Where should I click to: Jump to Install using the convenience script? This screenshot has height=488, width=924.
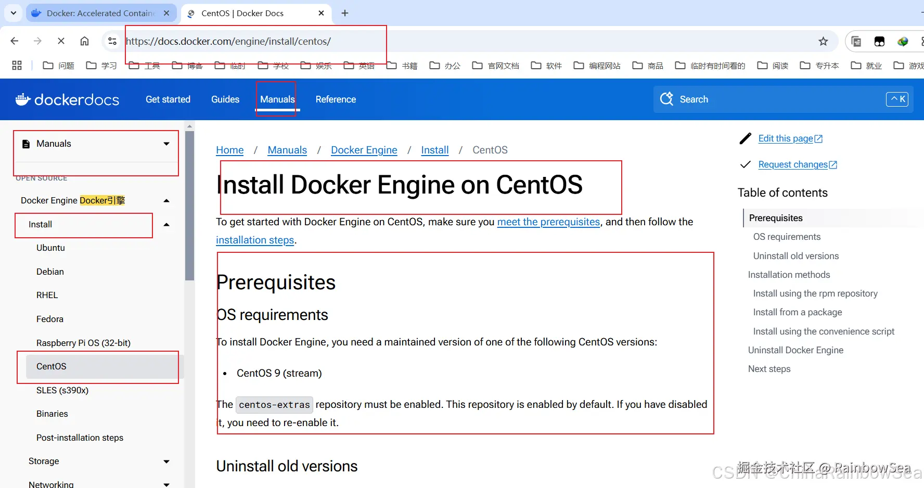pyautogui.click(x=824, y=331)
